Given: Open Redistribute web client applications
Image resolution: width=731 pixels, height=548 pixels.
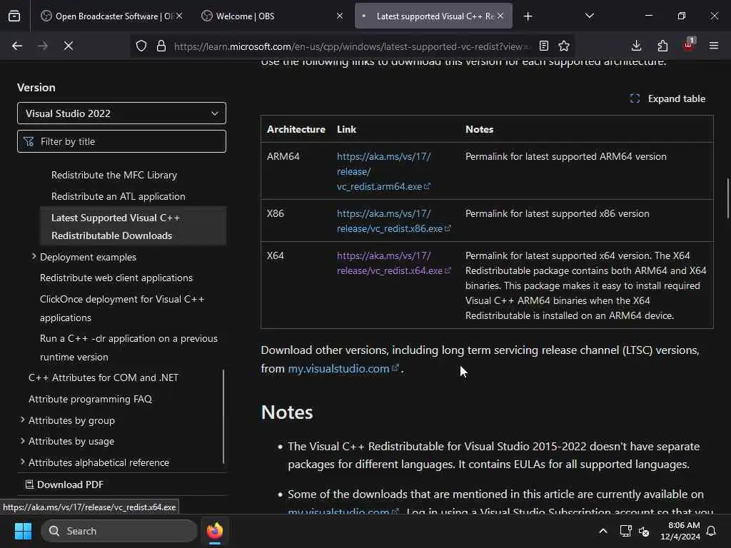Looking at the screenshot, I should [x=116, y=278].
